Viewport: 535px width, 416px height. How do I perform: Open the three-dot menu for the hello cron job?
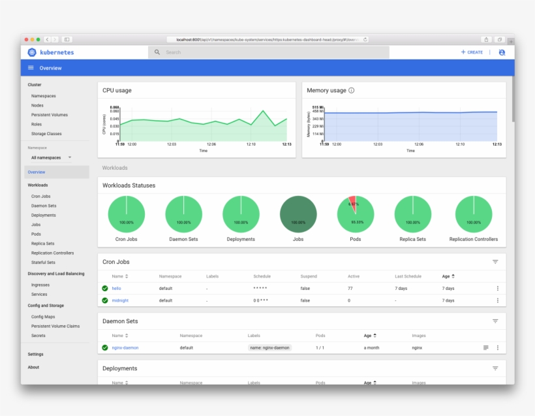coord(498,288)
